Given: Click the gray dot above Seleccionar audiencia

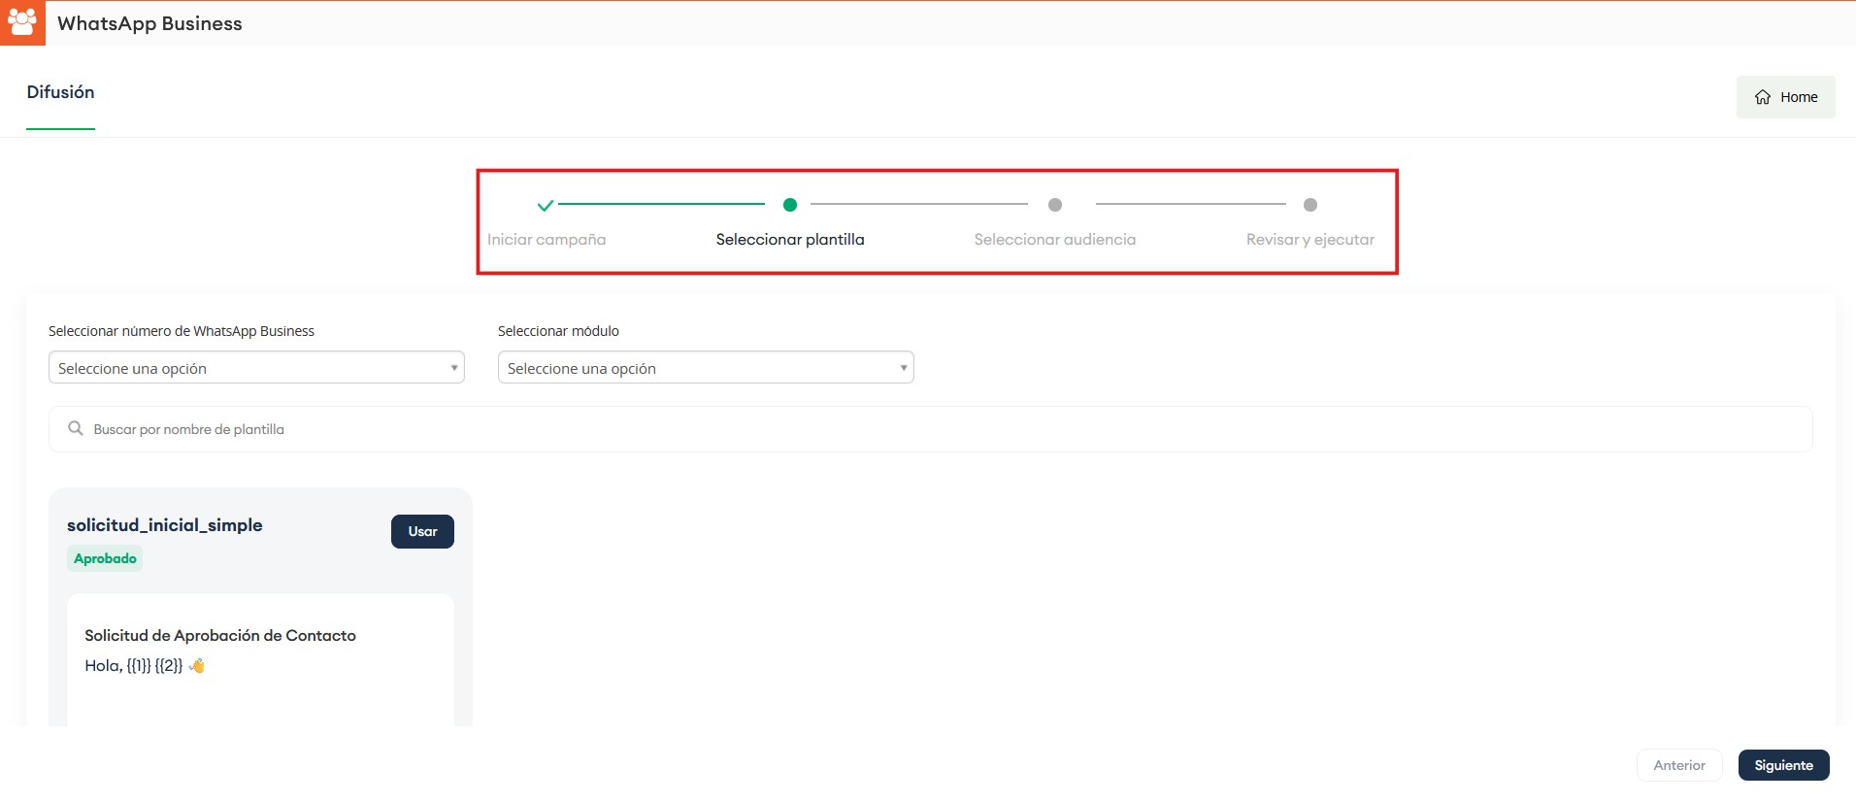Looking at the screenshot, I should (x=1055, y=205).
